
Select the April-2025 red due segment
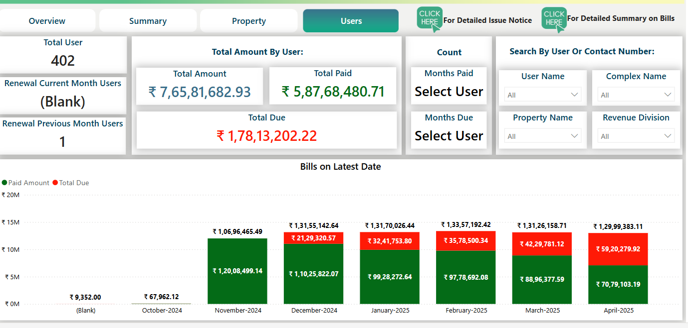pos(618,249)
